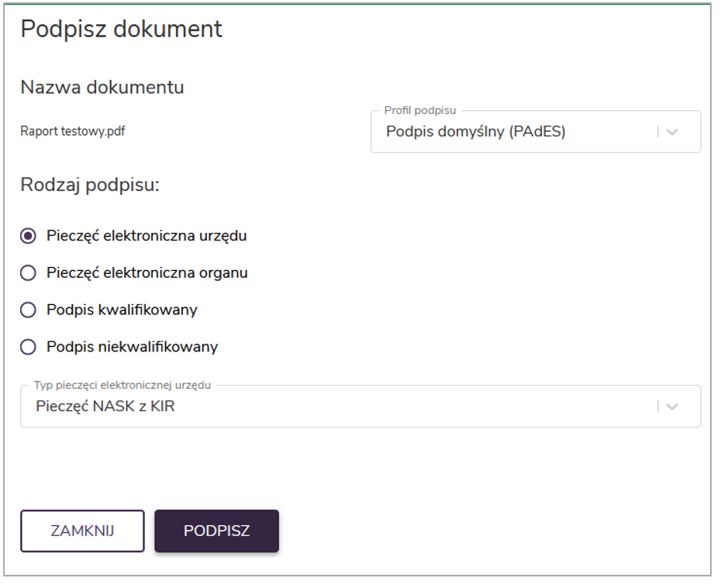Click the 'Podpis kwalifikowany' option text

click(122, 310)
